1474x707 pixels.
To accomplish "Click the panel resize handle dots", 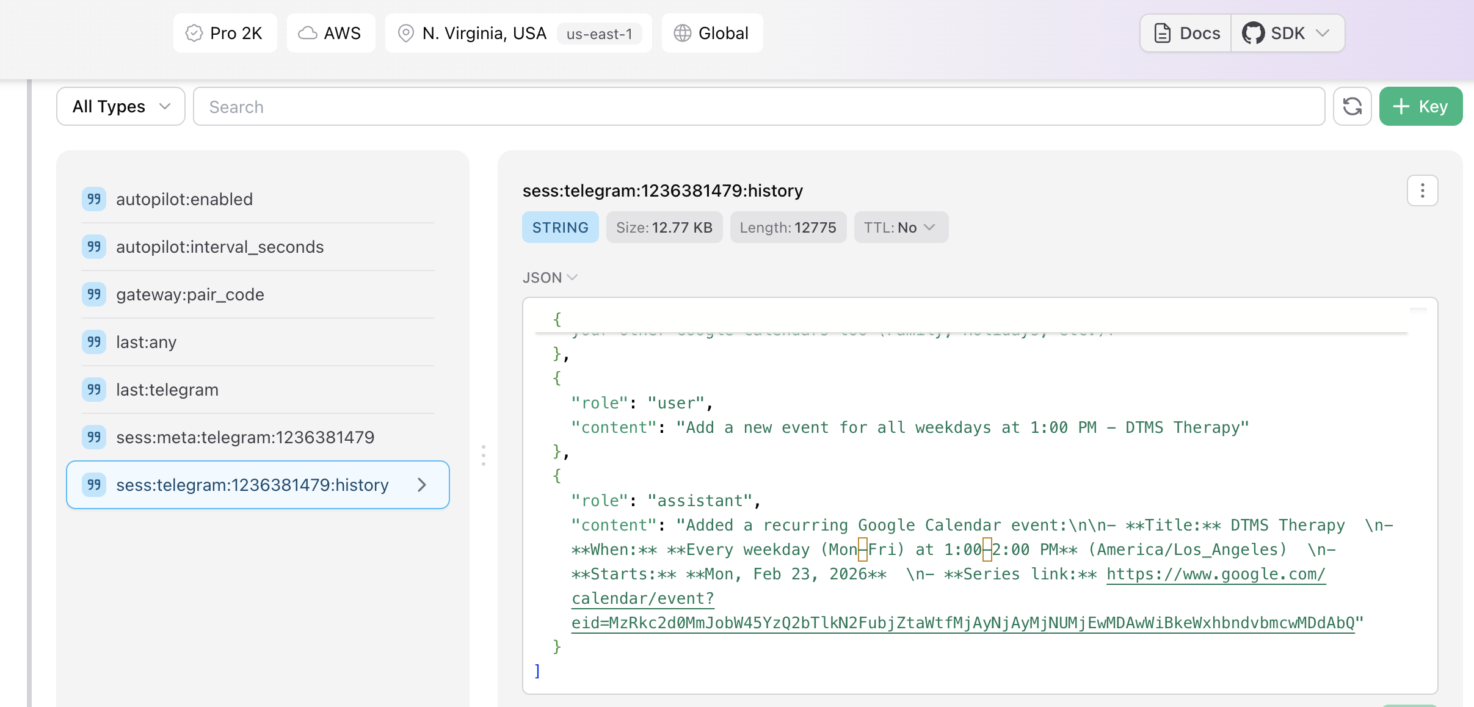I will tap(484, 455).
